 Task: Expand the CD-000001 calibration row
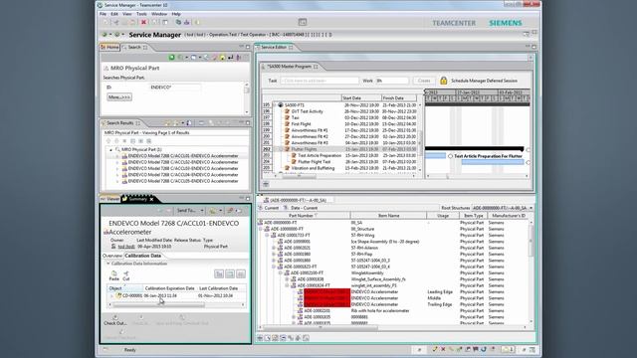(x=112, y=296)
